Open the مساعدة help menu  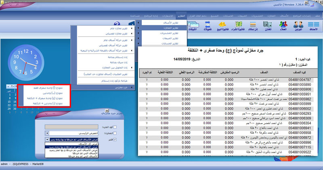[x=135, y=16]
